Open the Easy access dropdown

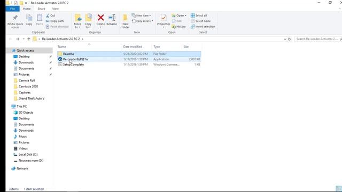tap(143, 21)
